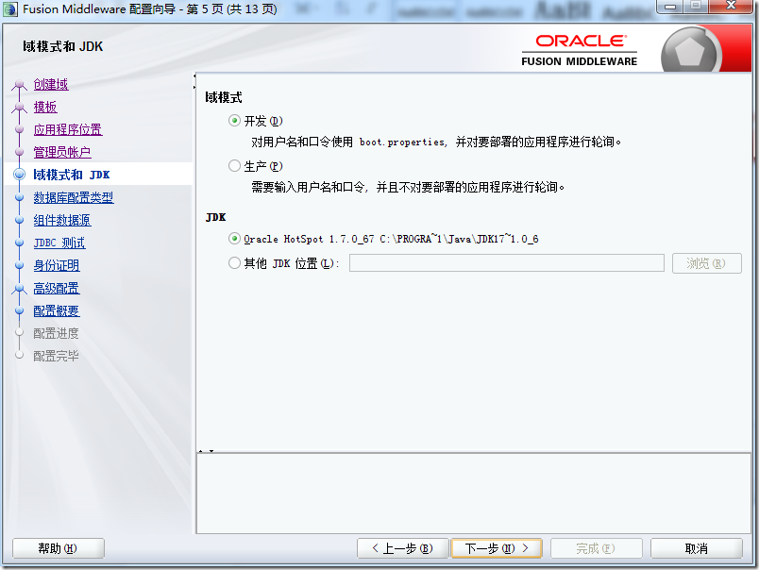This screenshot has height=570, width=759.
Task: Click the 模板 step marker icon
Action: coord(20,108)
